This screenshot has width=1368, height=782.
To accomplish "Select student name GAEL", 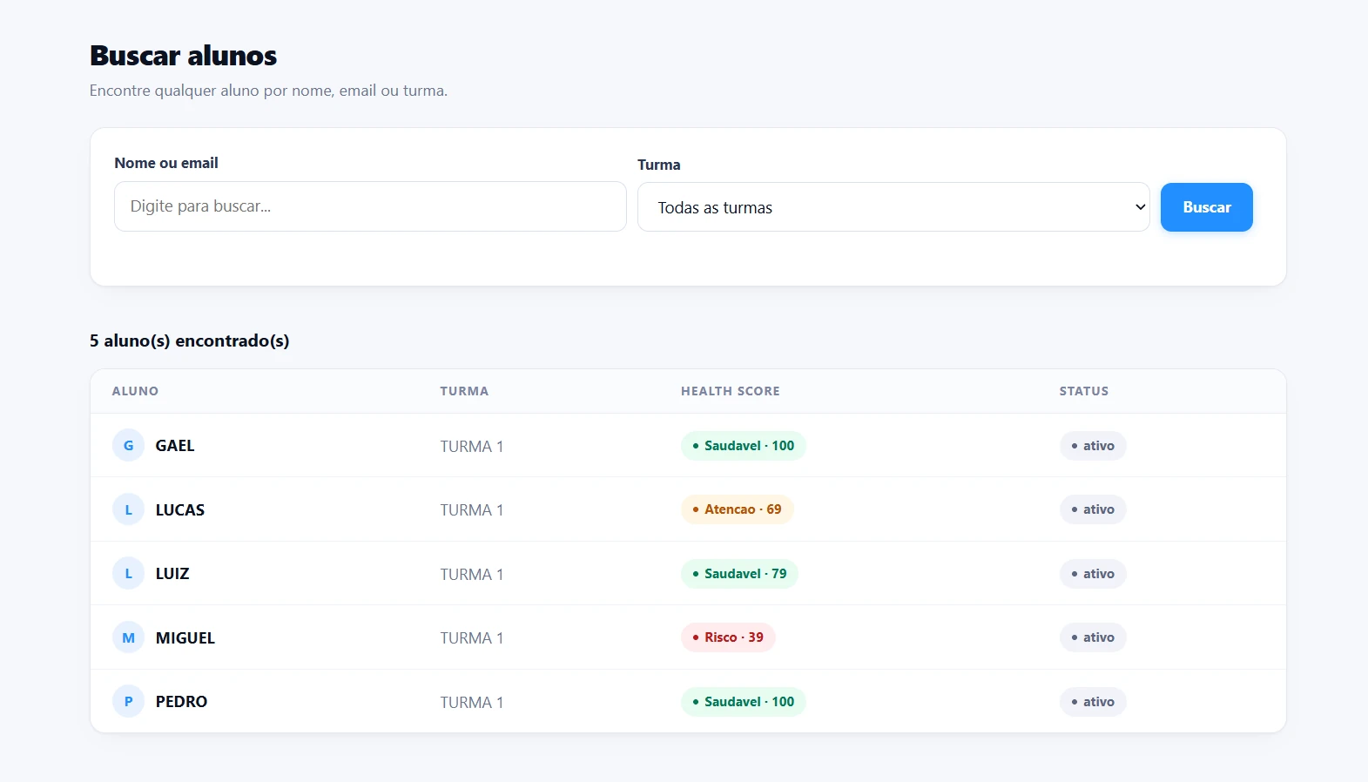I will 175,446.
